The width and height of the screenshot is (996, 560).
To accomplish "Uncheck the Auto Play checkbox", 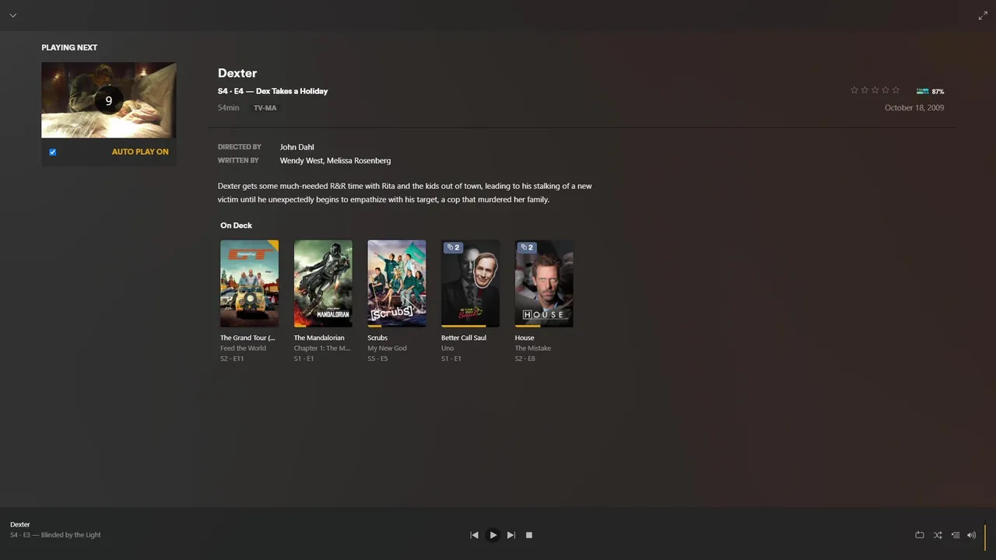I will tap(53, 152).
